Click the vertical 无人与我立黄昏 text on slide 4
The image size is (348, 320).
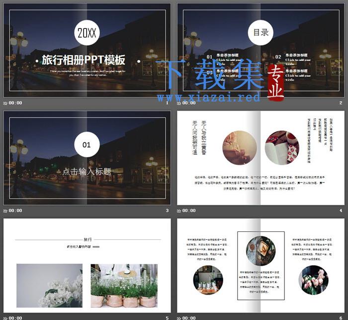coord(204,137)
